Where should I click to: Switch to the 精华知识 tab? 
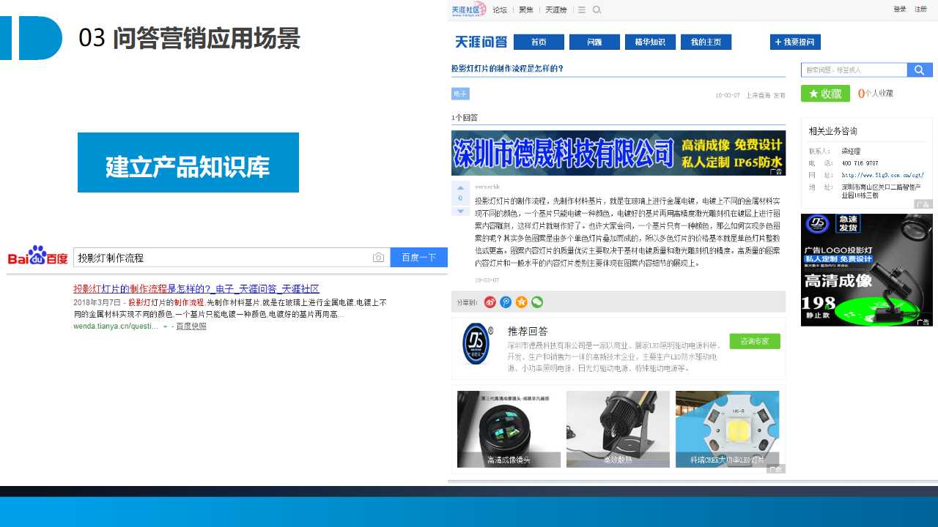650,42
